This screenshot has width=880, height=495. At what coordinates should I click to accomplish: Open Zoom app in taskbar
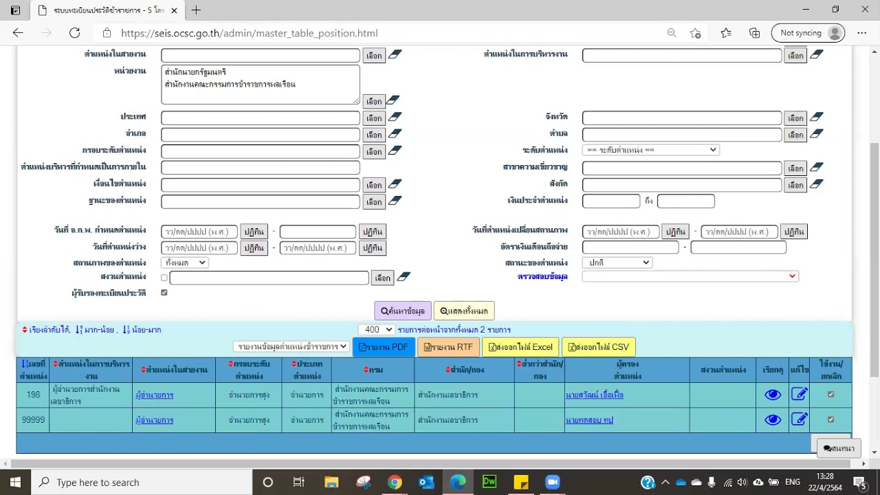coord(553,482)
